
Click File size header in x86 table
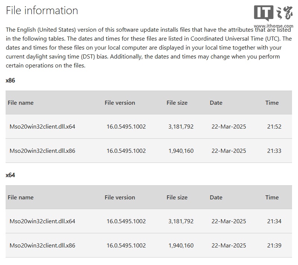point(177,103)
